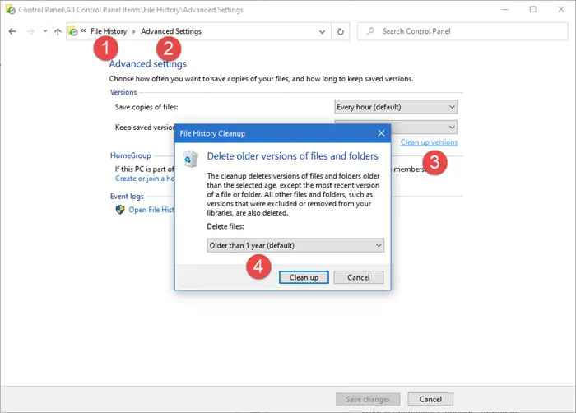Click the Advanced settings heading
This screenshot has width=576, height=413.
click(x=147, y=64)
